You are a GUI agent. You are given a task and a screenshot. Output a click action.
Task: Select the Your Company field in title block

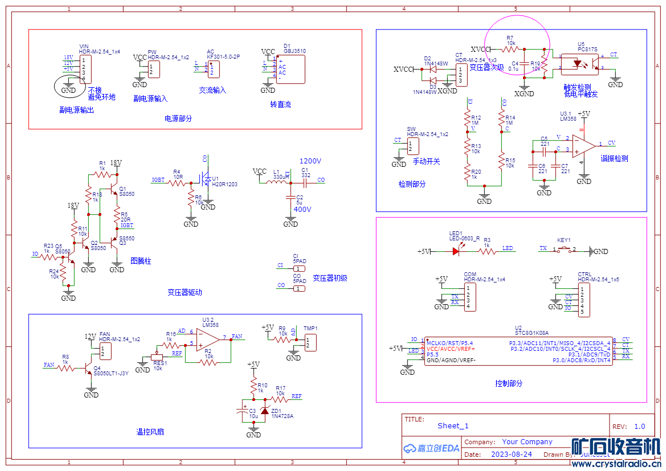click(x=527, y=442)
